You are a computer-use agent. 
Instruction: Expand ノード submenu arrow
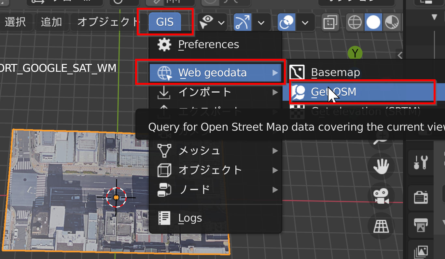pyautogui.click(x=275, y=189)
